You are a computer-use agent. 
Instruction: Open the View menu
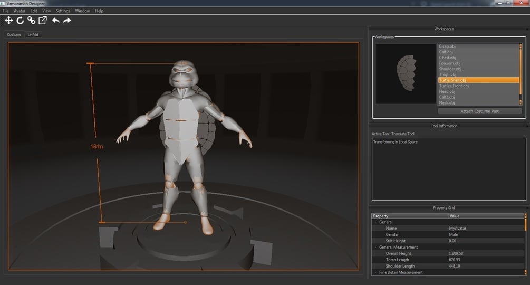click(x=46, y=11)
